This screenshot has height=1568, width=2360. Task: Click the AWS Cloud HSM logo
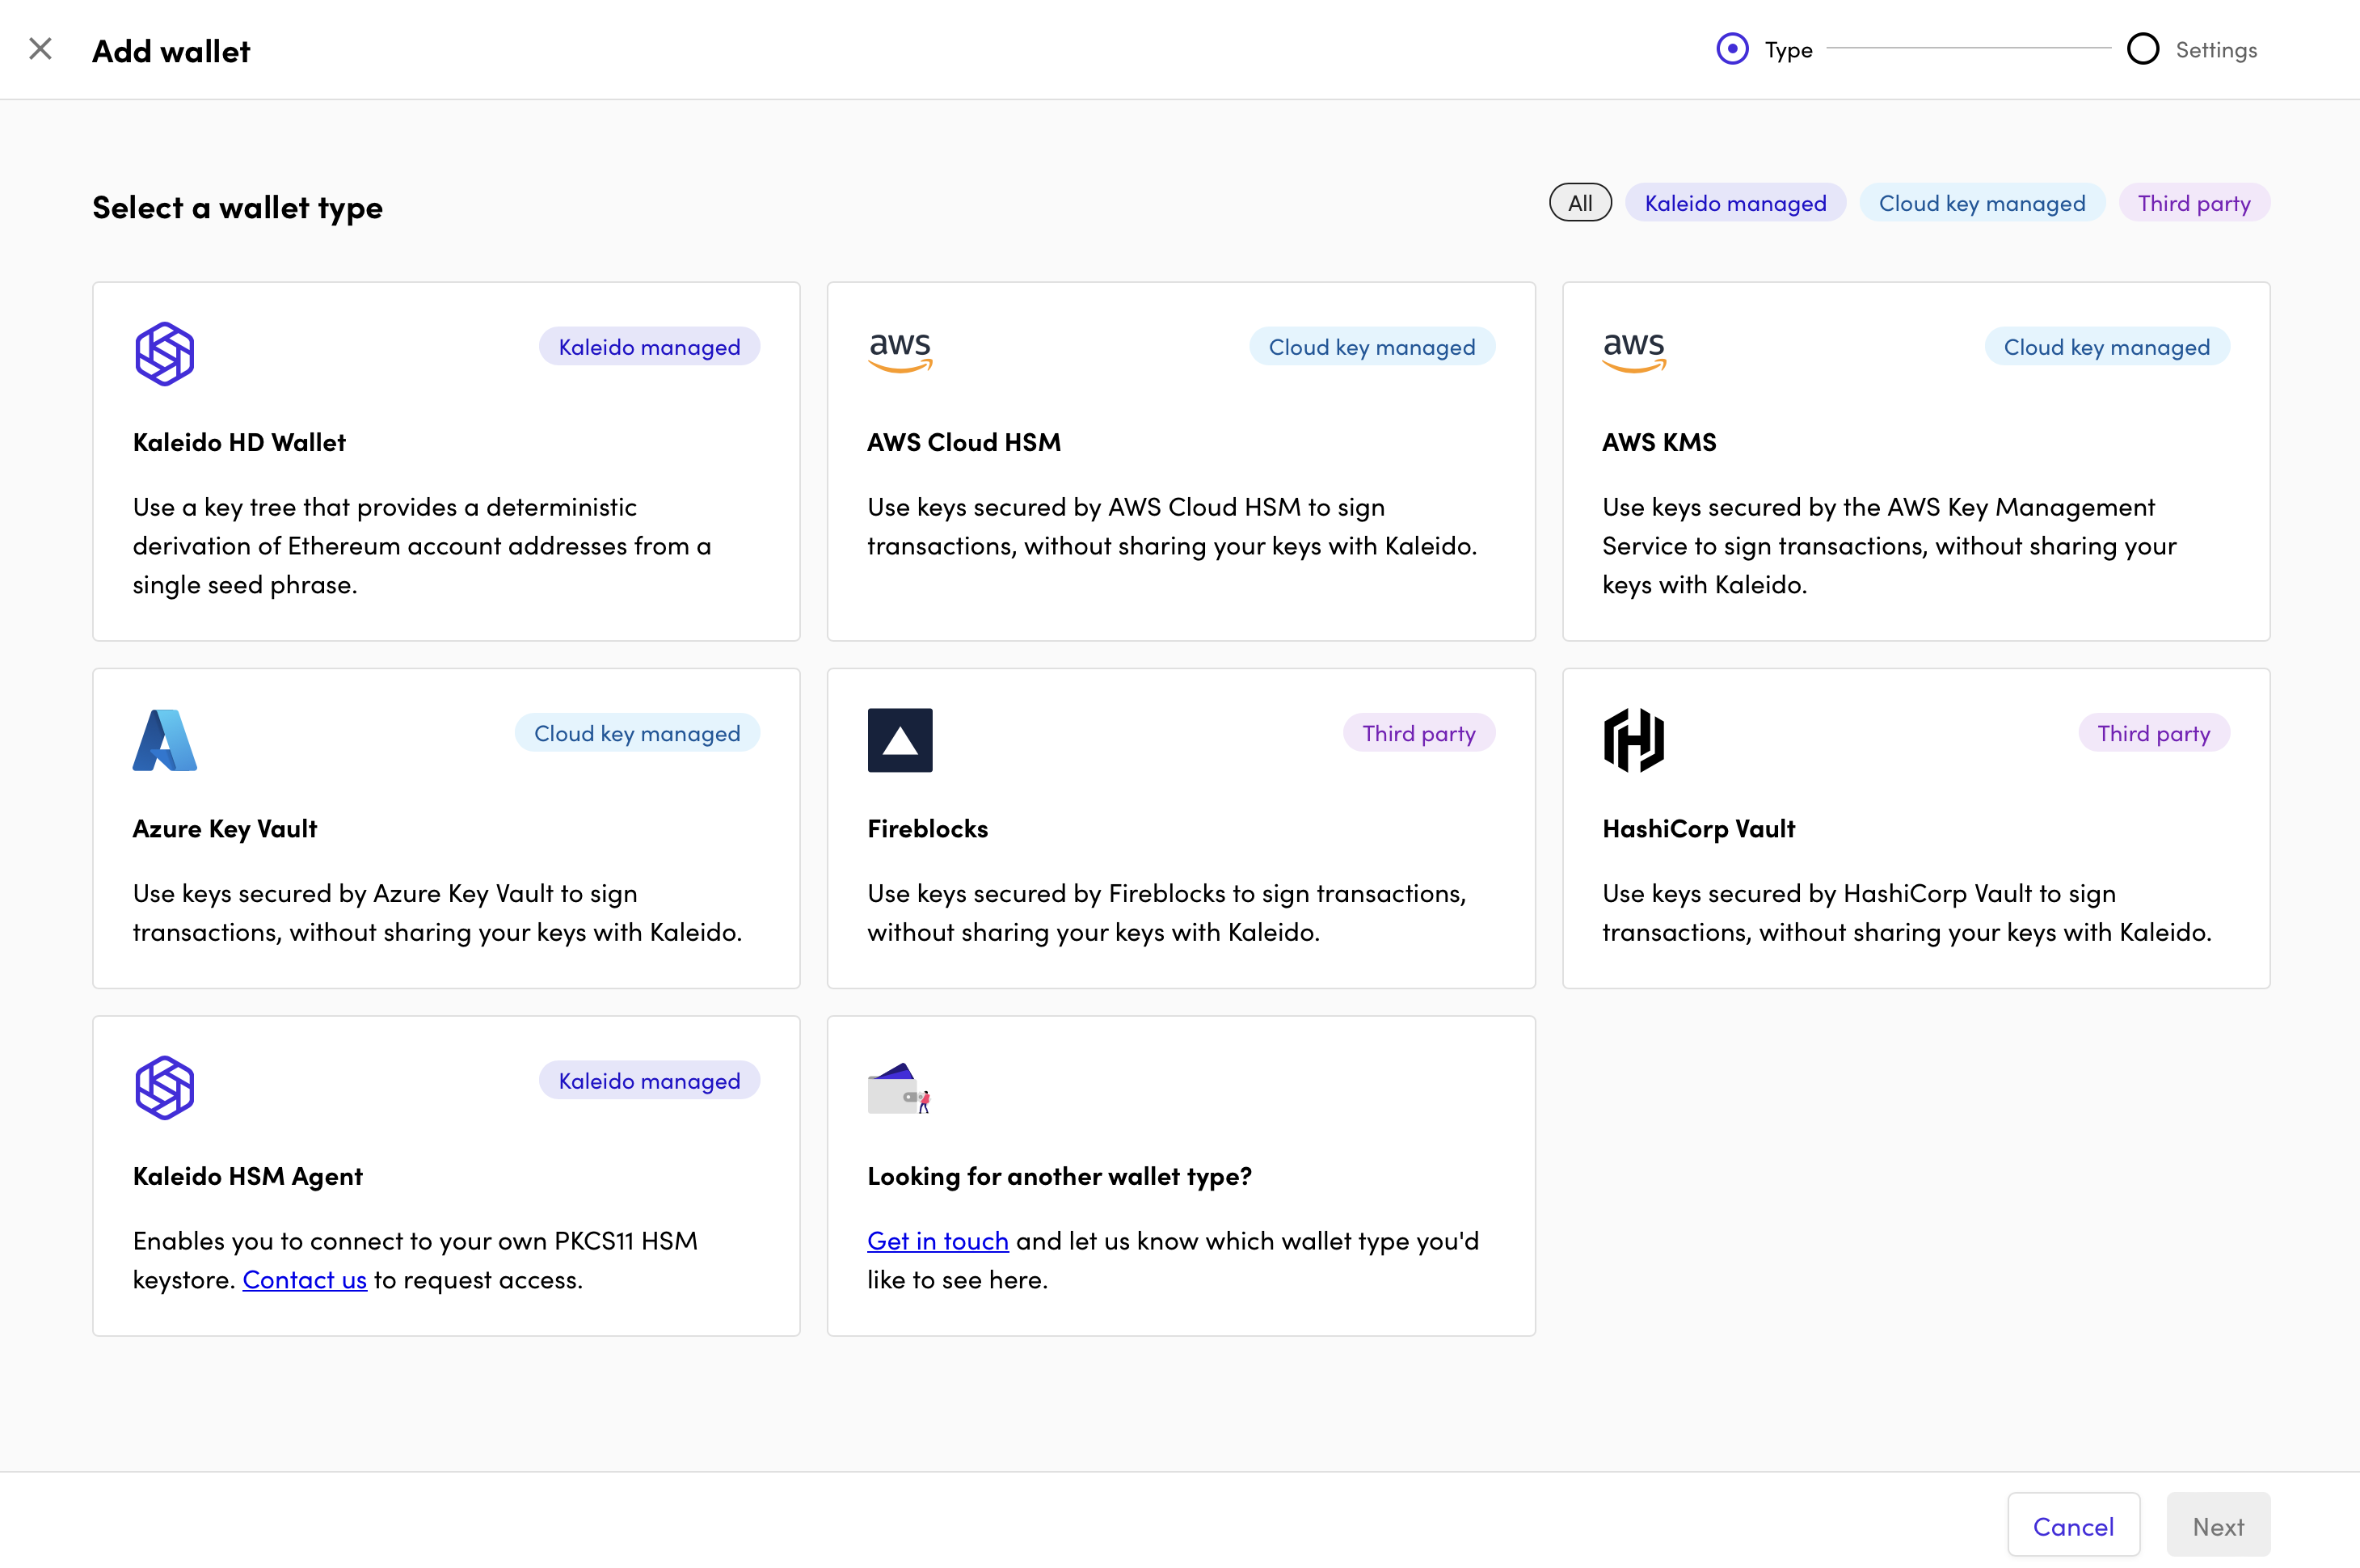click(899, 351)
